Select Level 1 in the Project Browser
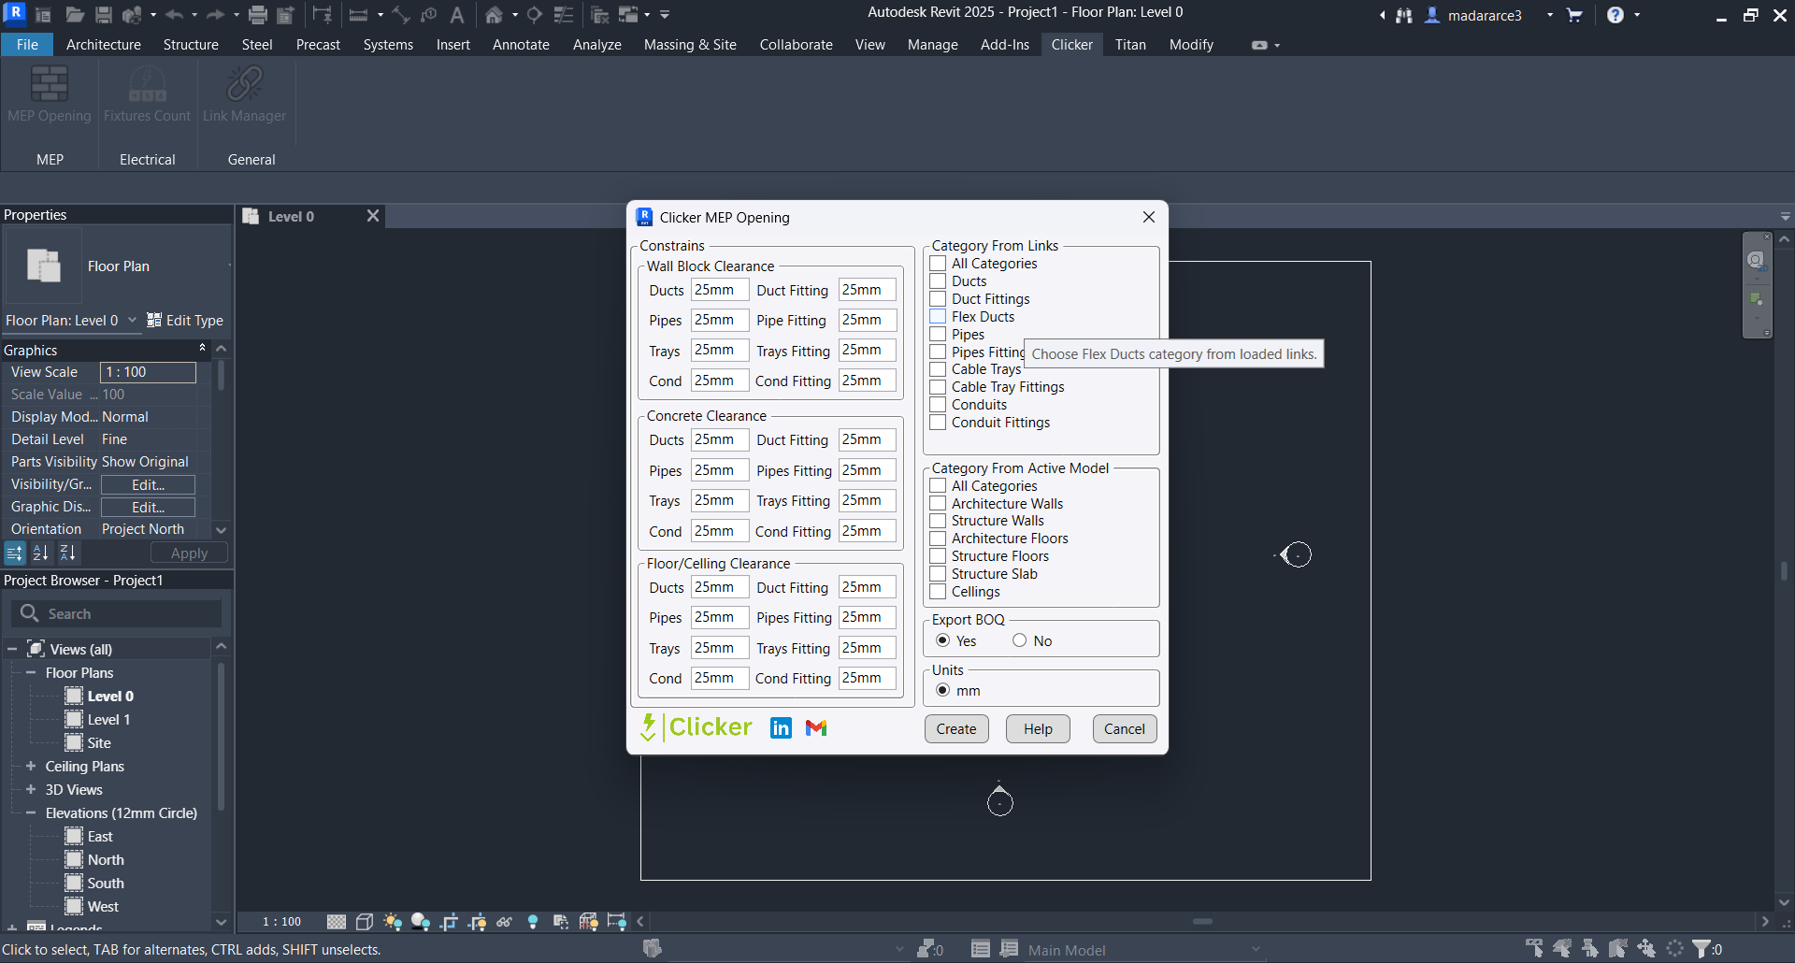The image size is (1795, 963). point(108,720)
